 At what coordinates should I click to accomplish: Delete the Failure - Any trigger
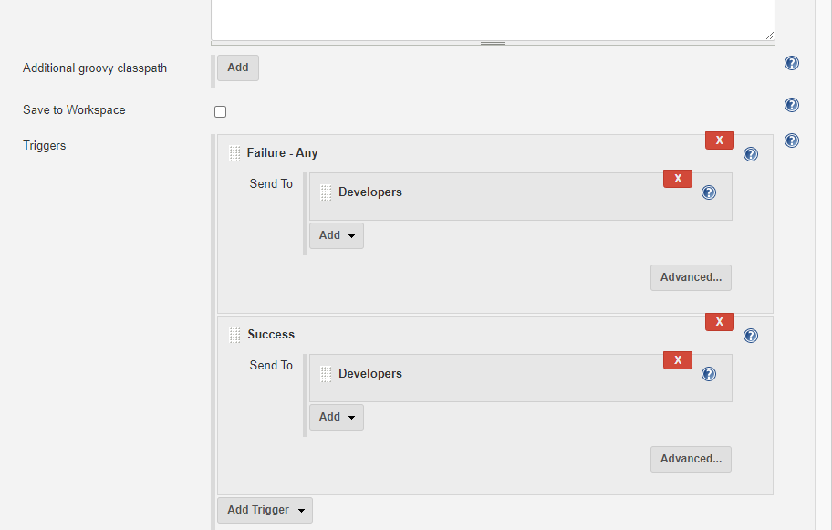(720, 140)
